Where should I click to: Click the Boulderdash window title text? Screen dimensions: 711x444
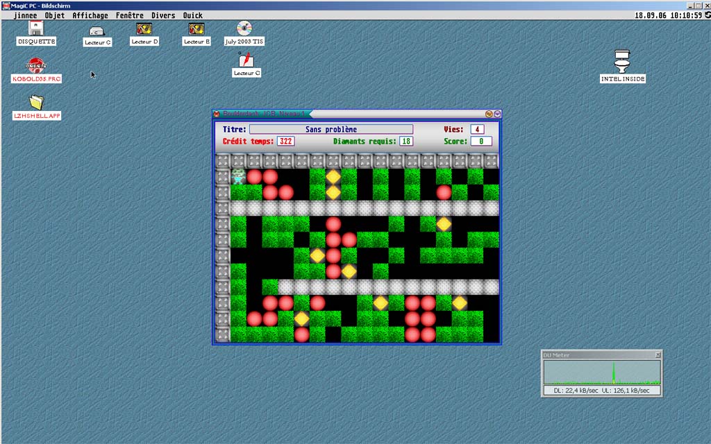coord(263,114)
